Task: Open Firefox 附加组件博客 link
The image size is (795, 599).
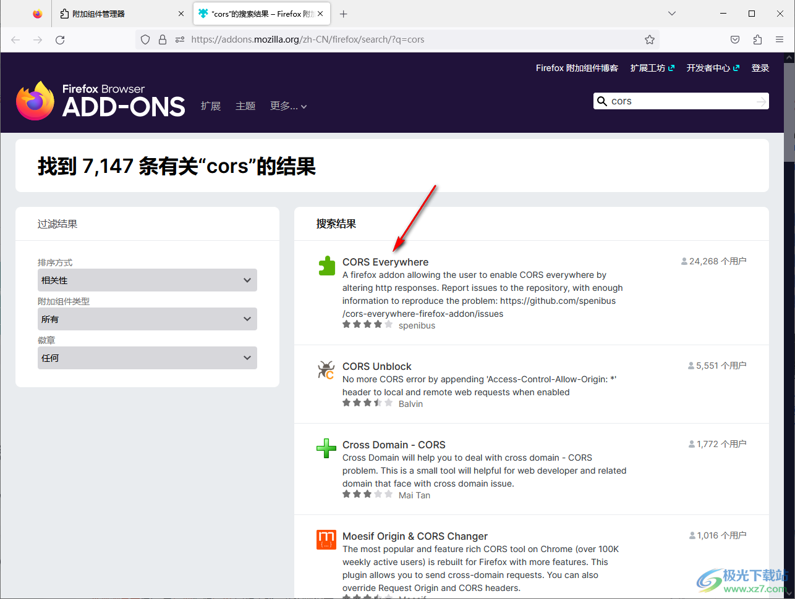Action: [x=577, y=68]
